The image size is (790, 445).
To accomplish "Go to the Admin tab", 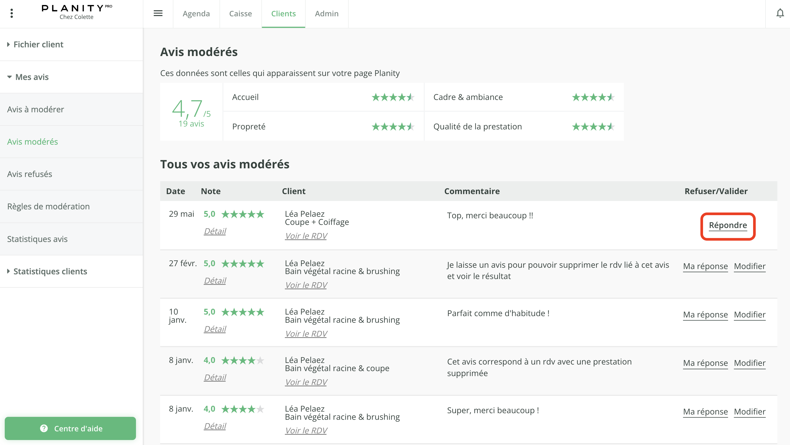I will click(x=326, y=13).
